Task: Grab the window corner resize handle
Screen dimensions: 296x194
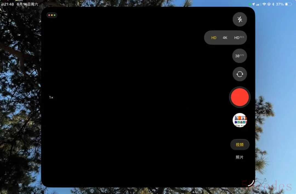Action: click(x=251, y=183)
